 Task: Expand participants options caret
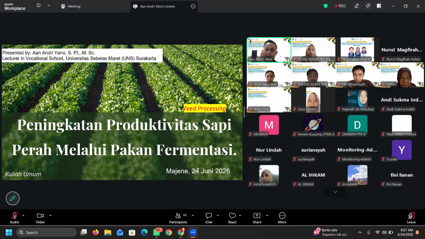(193, 216)
